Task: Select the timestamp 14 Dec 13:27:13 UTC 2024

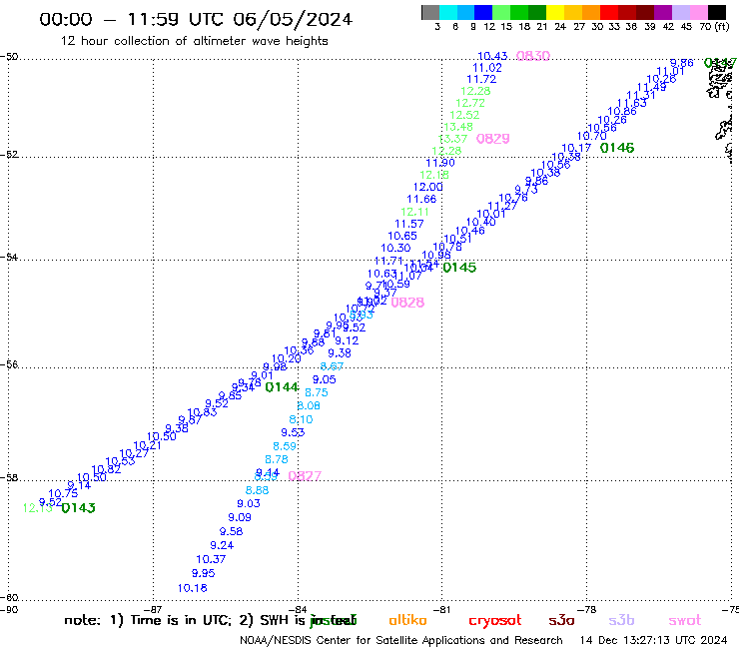Action: tap(654, 641)
